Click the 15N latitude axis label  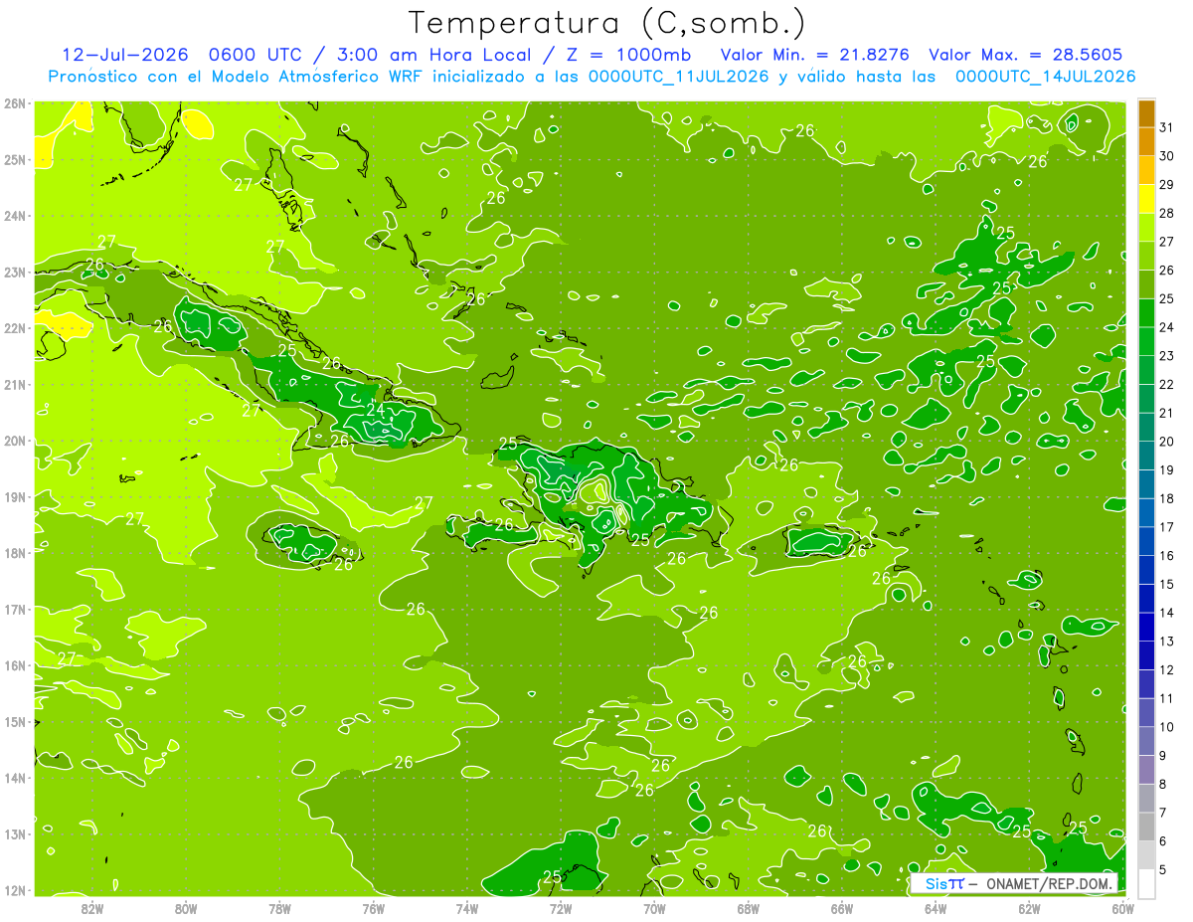point(14,722)
